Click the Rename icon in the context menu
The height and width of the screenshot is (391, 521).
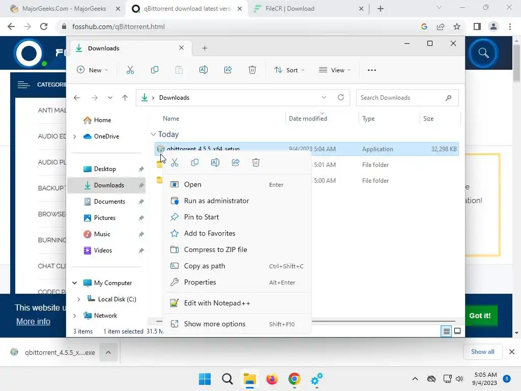click(x=215, y=162)
